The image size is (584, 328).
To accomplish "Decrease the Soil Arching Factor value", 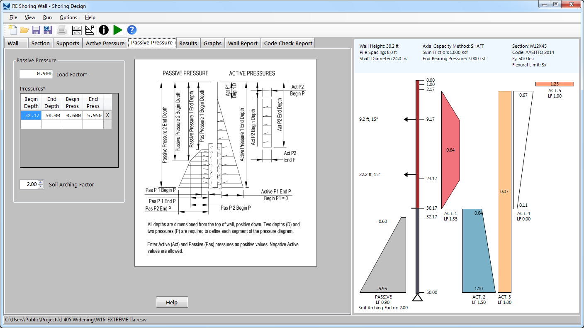I will coord(40,186).
